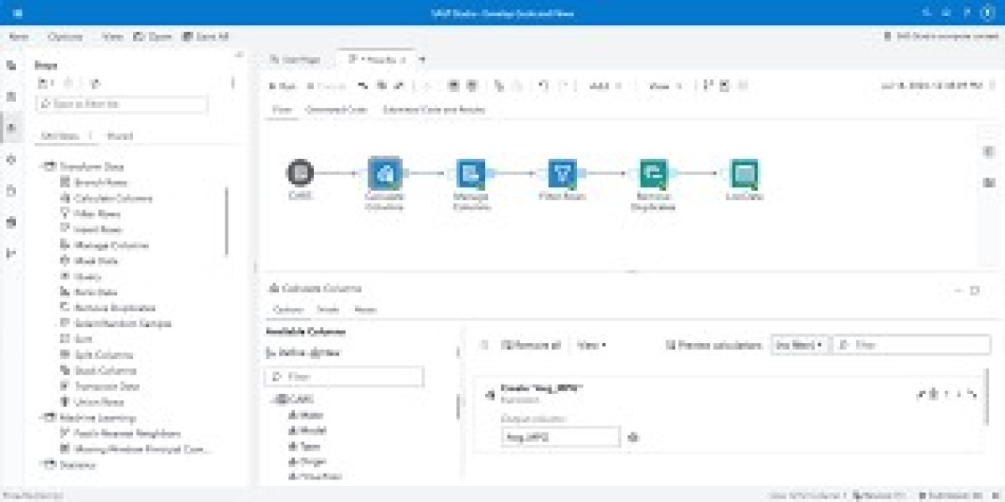Toggle the select-all calculations checkbox
Image resolution: width=1005 pixels, height=502 pixels.
[x=483, y=345]
